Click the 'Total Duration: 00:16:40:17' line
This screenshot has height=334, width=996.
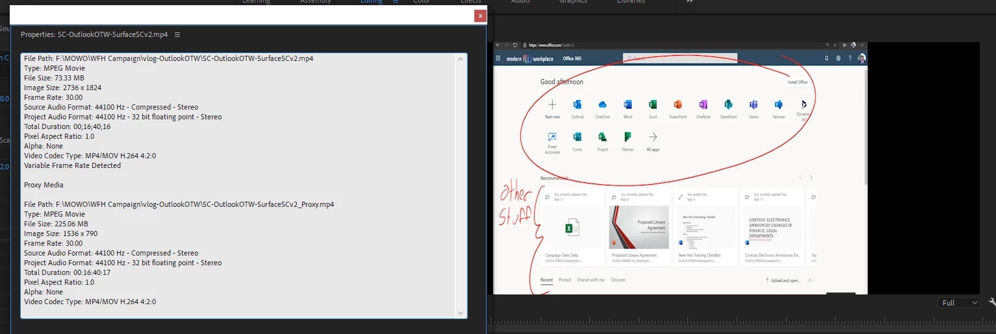(x=67, y=272)
